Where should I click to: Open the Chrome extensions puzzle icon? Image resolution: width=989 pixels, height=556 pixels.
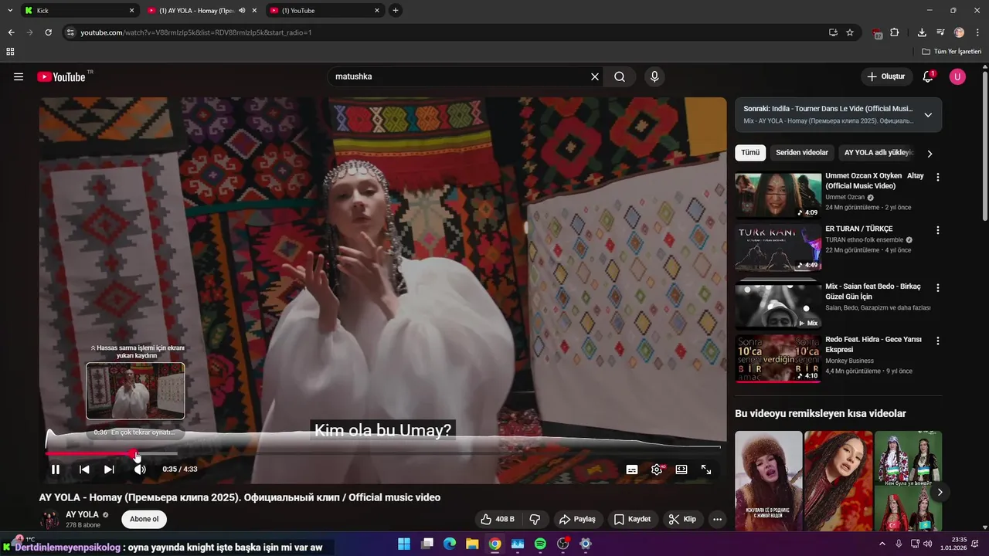pos(895,32)
